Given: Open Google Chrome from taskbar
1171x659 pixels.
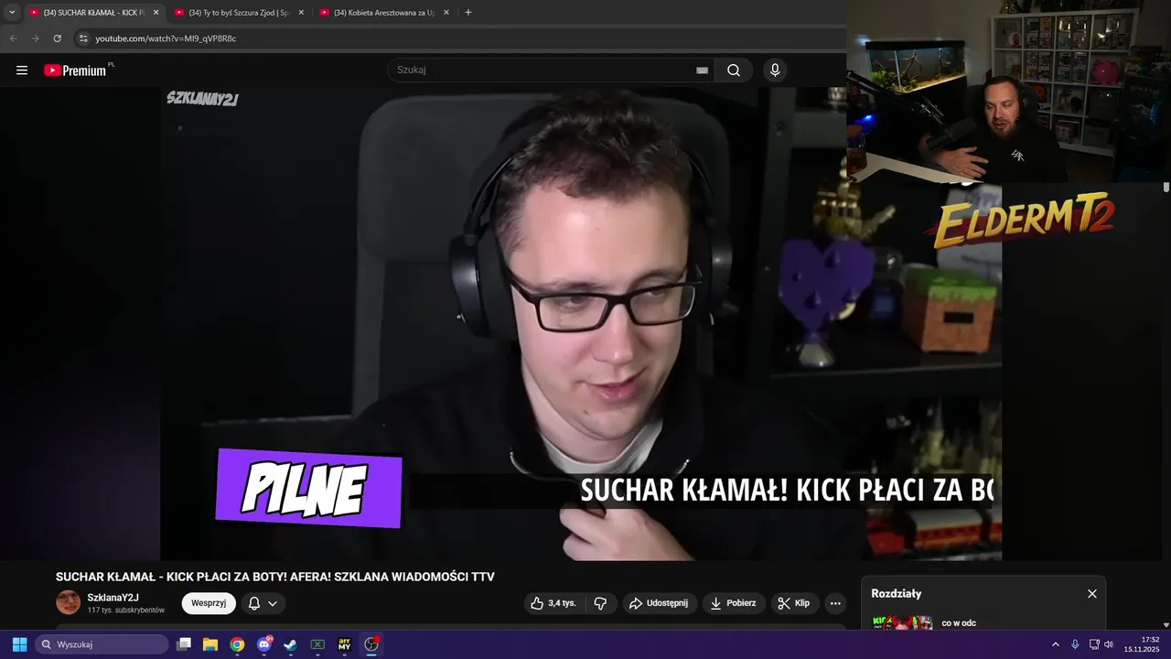Looking at the screenshot, I should [237, 644].
